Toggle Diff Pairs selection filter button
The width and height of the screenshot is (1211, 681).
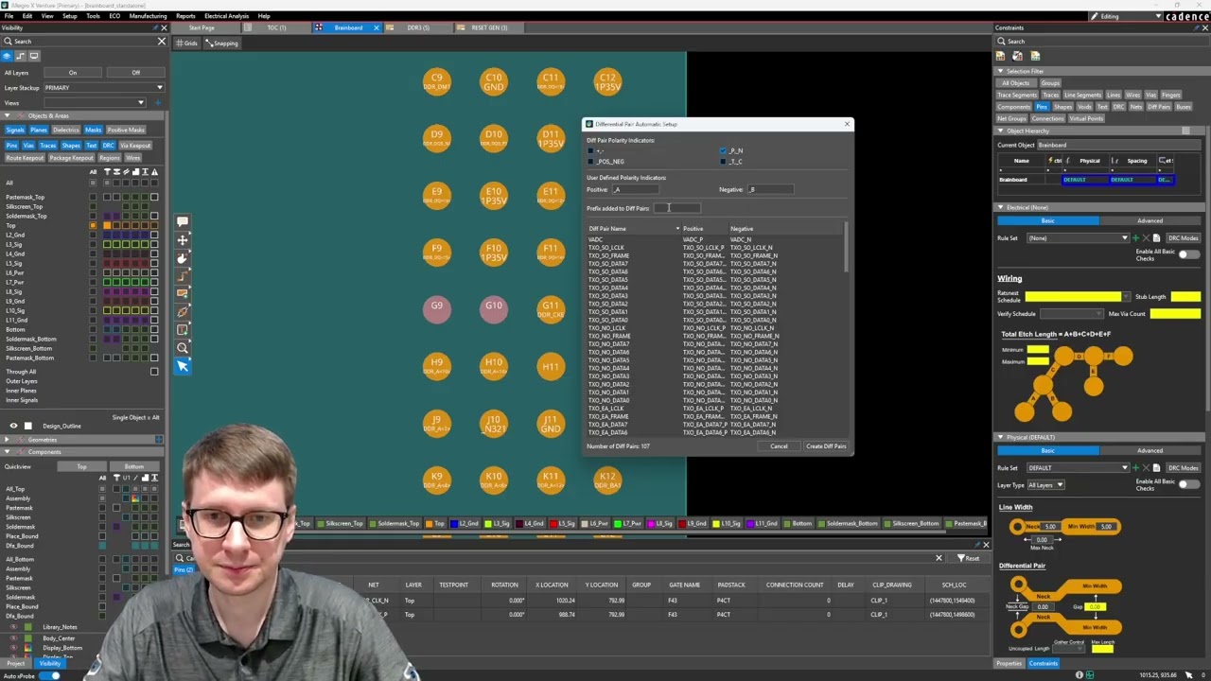tap(1159, 107)
